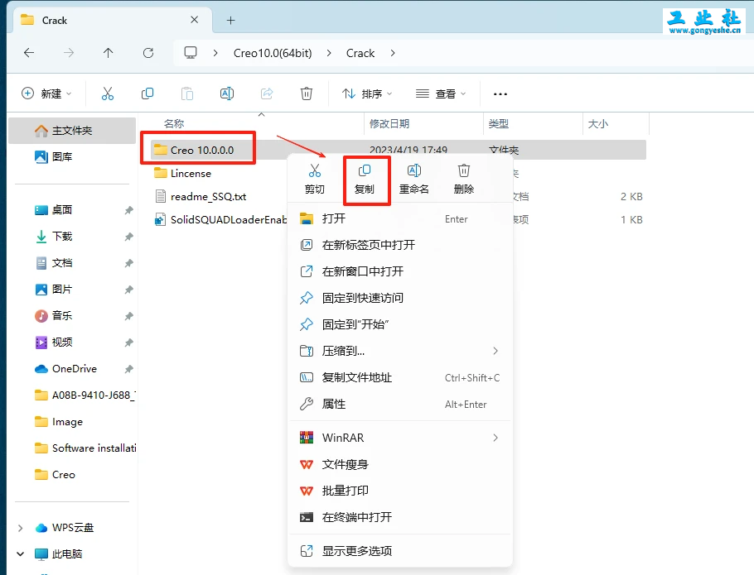754x575 pixels.
Task: Select 属性 menu entry
Action: 400,404
